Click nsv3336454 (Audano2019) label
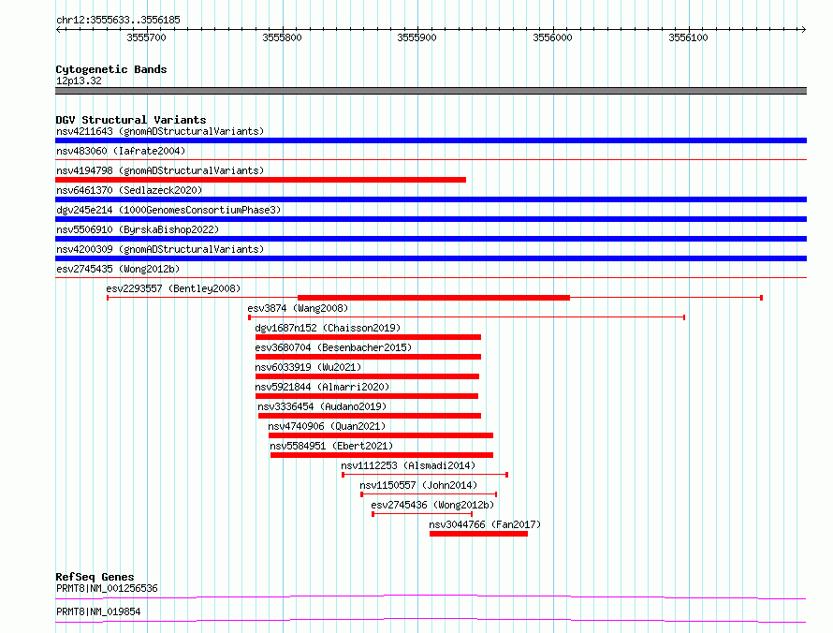 [x=322, y=406]
